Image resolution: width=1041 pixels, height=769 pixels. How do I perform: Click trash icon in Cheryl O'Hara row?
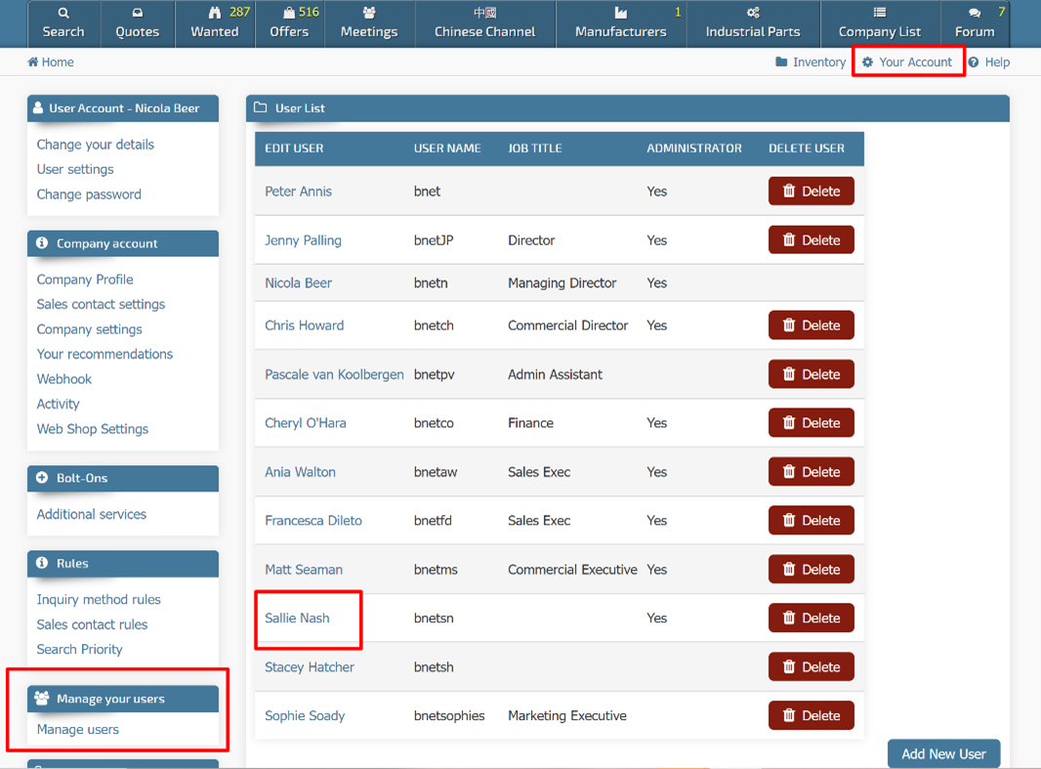789,422
